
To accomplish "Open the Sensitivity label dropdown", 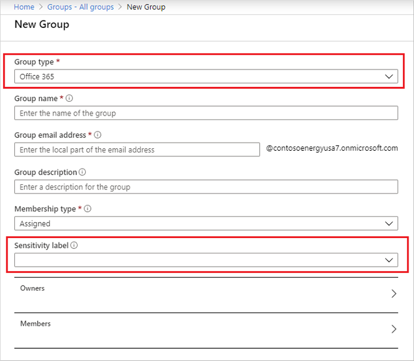I will tap(206, 260).
